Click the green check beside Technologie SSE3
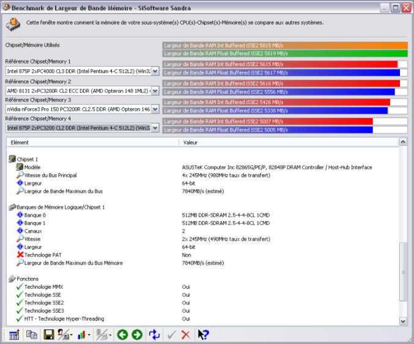The width and height of the screenshot is (414, 344). 20,310
